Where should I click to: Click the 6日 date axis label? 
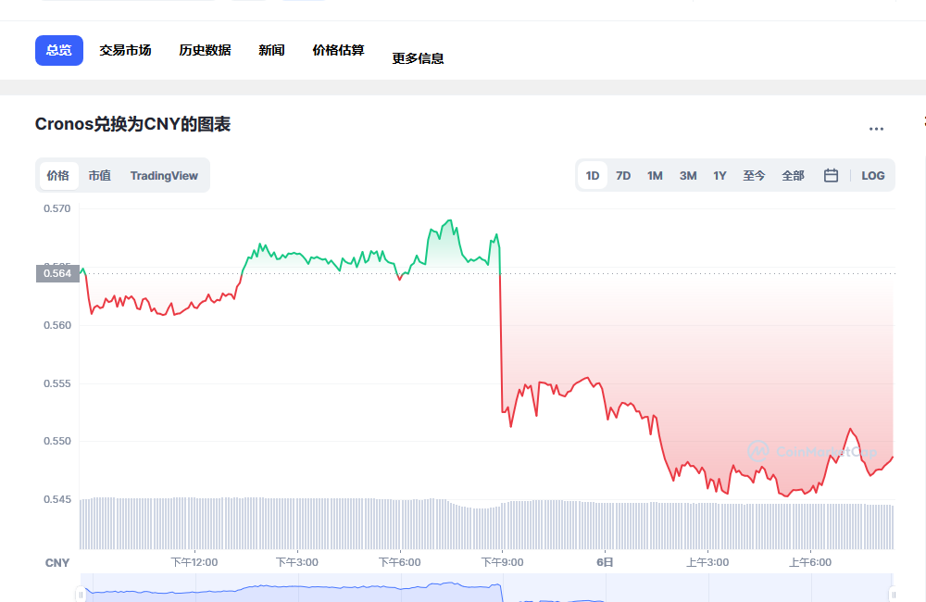click(x=605, y=562)
